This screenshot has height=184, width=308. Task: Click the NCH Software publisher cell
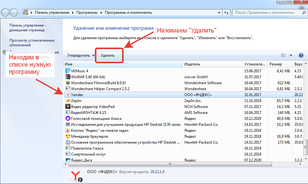click(196, 107)
